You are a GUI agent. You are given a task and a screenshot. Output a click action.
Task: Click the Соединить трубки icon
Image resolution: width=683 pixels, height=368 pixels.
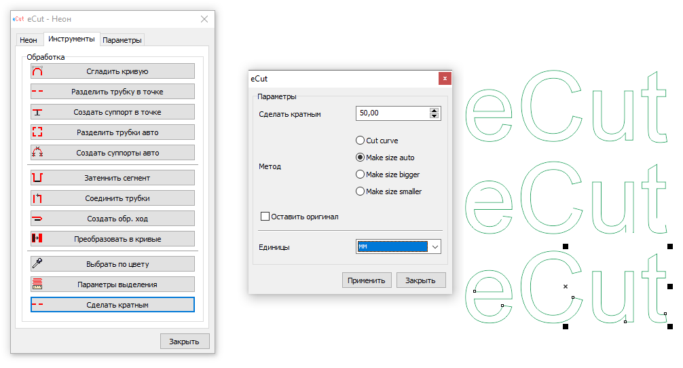(37, 198)
